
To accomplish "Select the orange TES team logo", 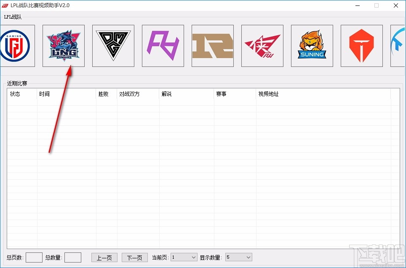I will coord(361,45).
